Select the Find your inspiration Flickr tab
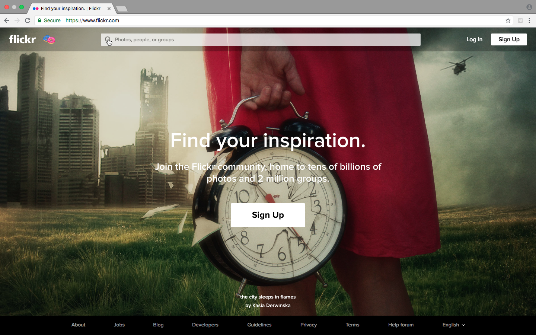This screenshot has height=335, width=536. (x=71, y=8)
